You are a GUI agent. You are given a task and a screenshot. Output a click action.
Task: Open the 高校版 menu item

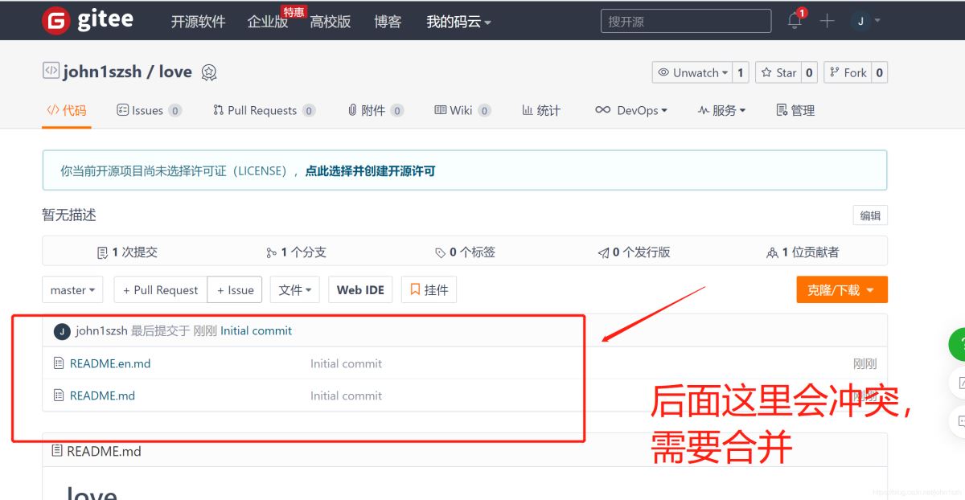[x=331, y=22]
